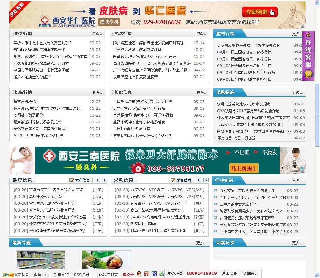Image resolution: width=320 pixels, height=278 pixels.
Task: Log in with the Sina Weibo icon
Action: [146, 274]
